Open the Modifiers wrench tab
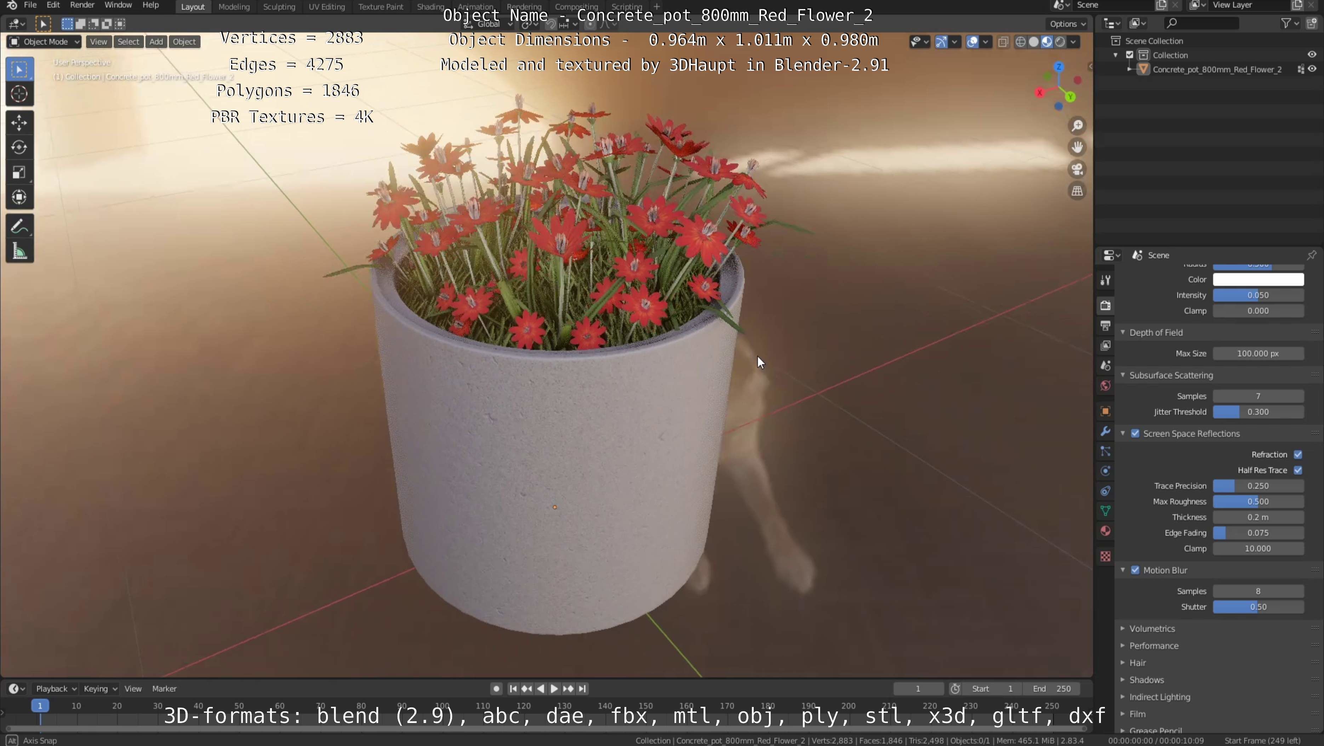Screen dimensions: 1324x746 pos(1106,431)
